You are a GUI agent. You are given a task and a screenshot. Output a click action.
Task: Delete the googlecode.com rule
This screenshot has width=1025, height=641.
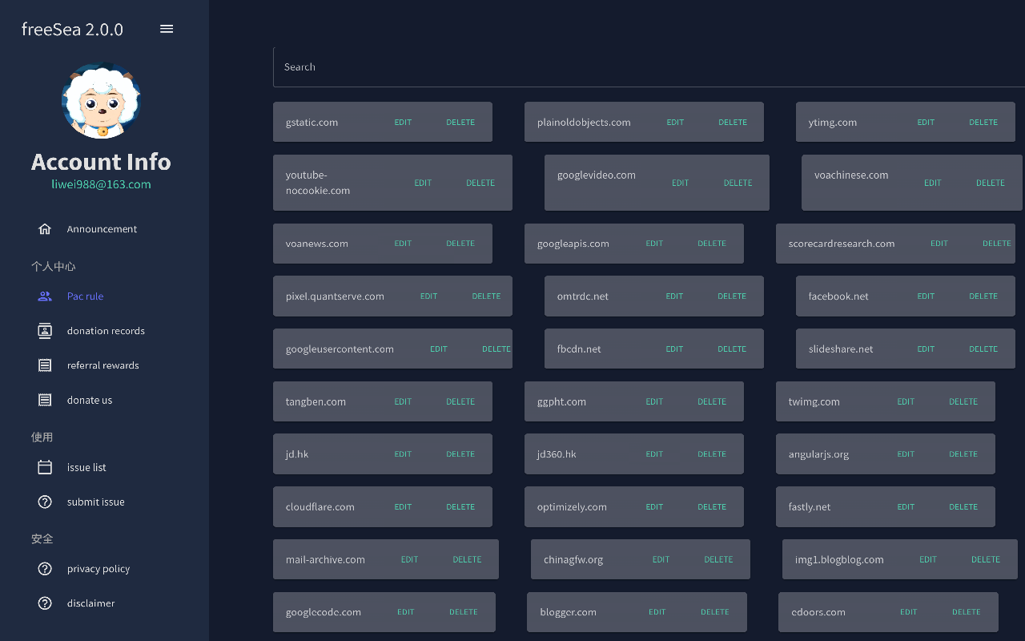(464, 612)
